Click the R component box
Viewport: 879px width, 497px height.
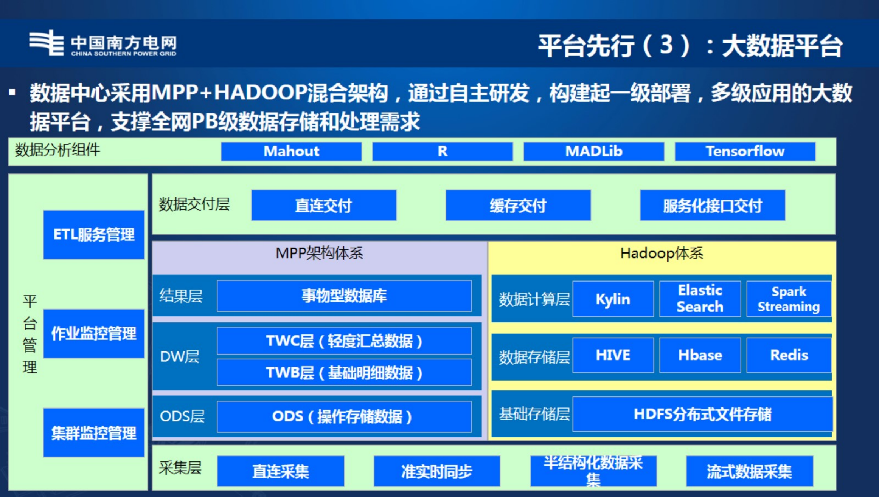pos(442,151)
